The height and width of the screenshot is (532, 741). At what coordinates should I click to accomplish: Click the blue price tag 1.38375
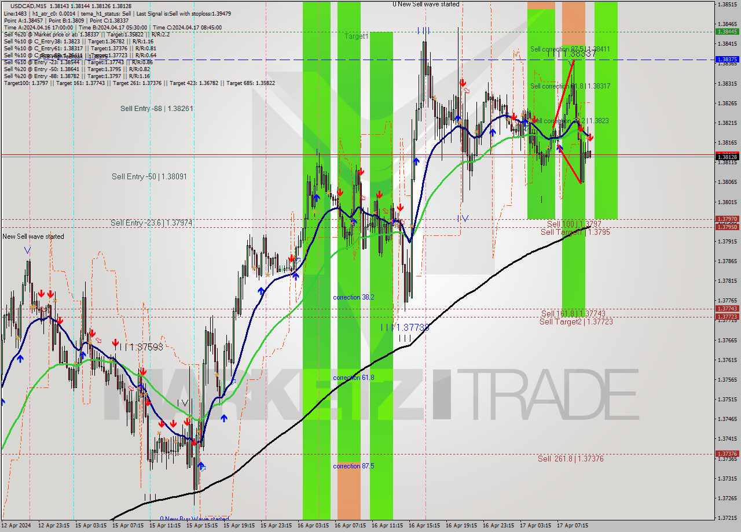(727, 60)
